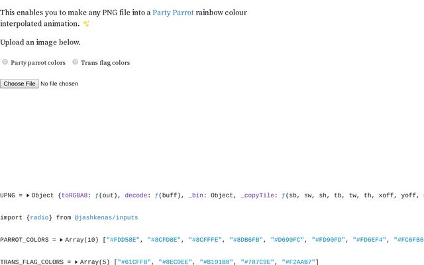424x265 pixels.
Task: Click the 'Trans flag colors' label text
Action: (105, 63)
